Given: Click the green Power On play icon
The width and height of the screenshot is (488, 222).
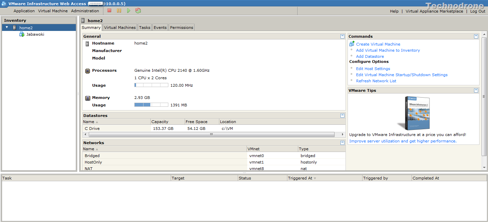Looking at the screenshot, I should point(129,11).
